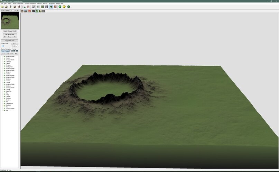Open the Blueprints menu
The height and width of the screenshot is (172, 279).
click(x=52, y=3)
